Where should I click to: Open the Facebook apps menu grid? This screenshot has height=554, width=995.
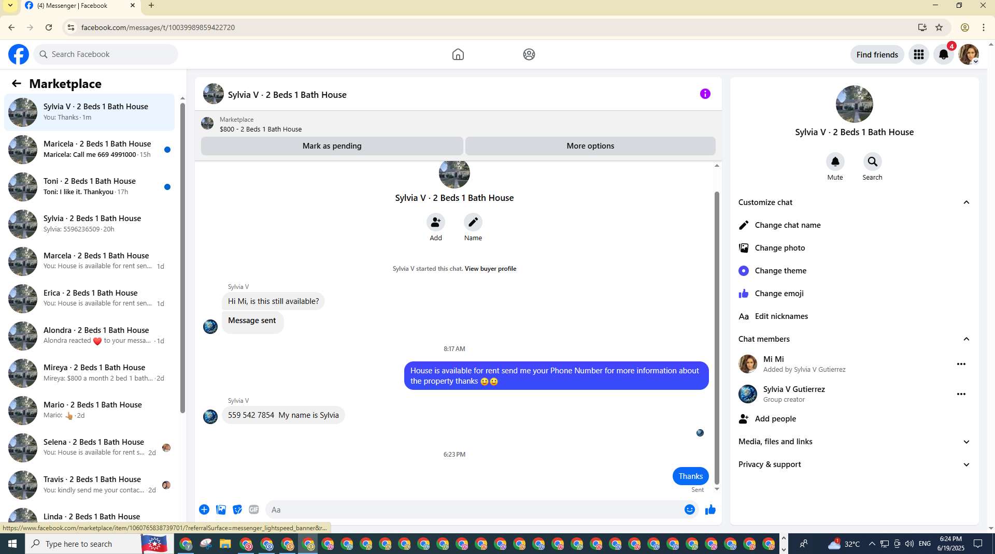click(x=919, y=54)
